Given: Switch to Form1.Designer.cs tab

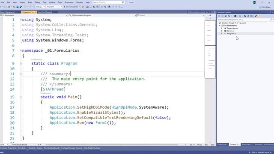Looking at the screenshot, I should (x=8, y=12).
